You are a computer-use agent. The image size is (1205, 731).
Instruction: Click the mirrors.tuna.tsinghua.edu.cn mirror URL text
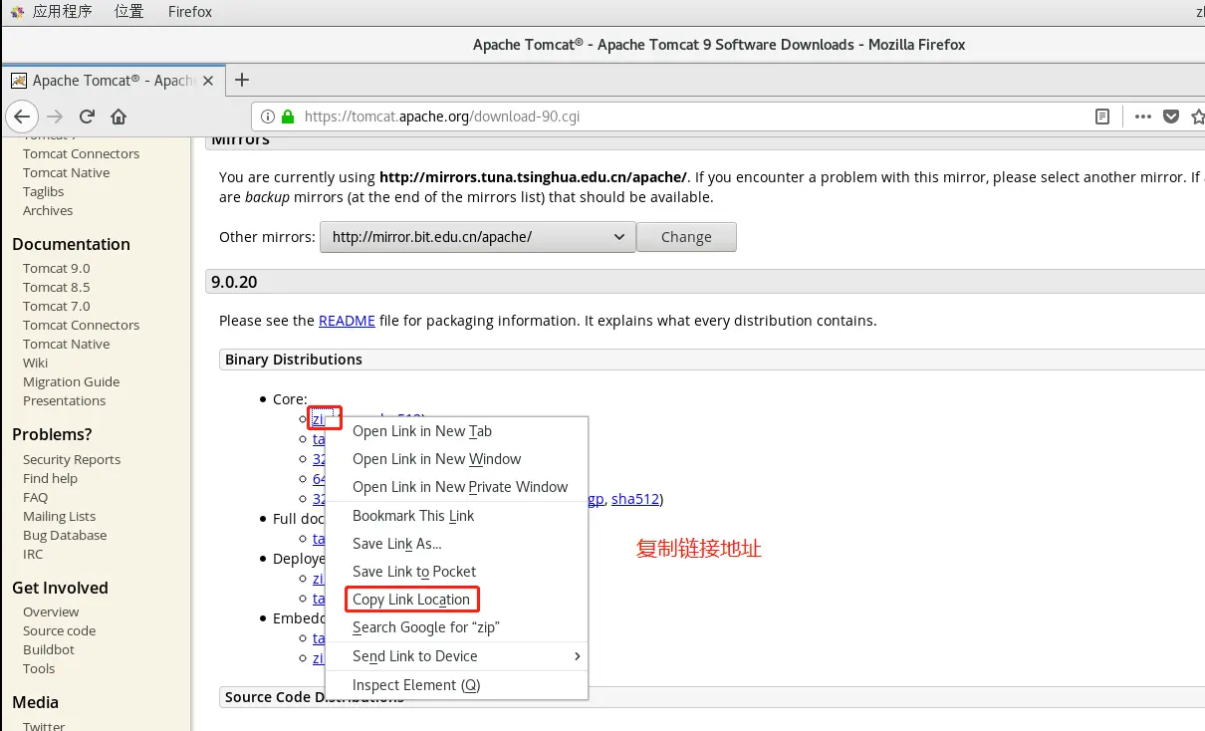tap(533, 177)
